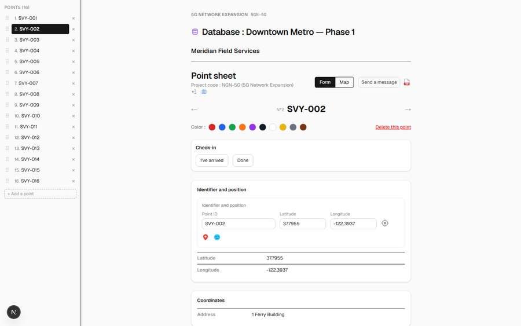521x326 pixels.
Task: Switch to Map view
Action: [344, 82]
